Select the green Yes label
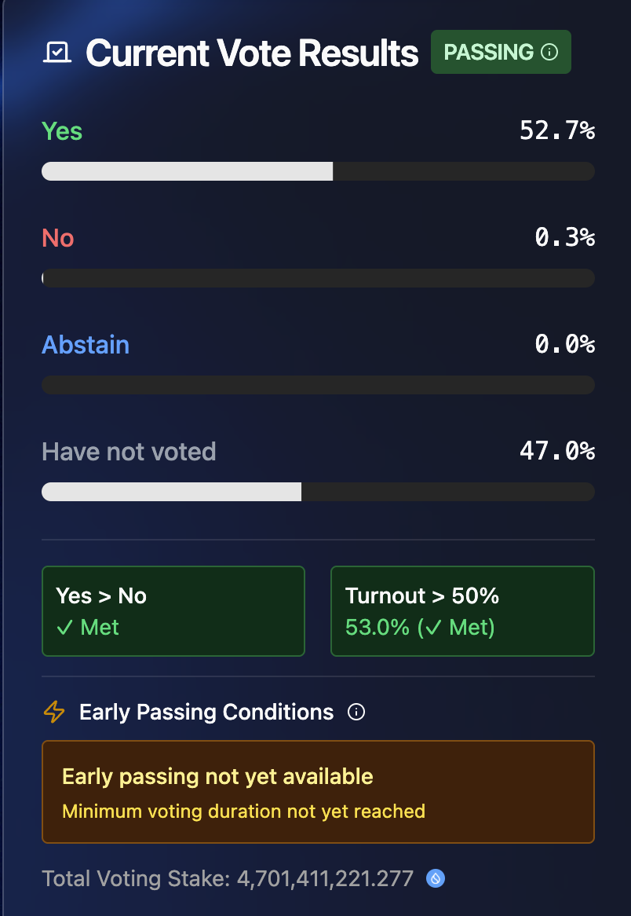 tap(62, 131)
